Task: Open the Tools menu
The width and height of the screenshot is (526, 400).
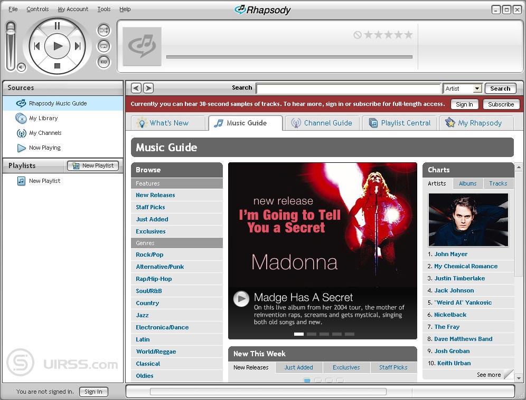Action: pos(104,9)
